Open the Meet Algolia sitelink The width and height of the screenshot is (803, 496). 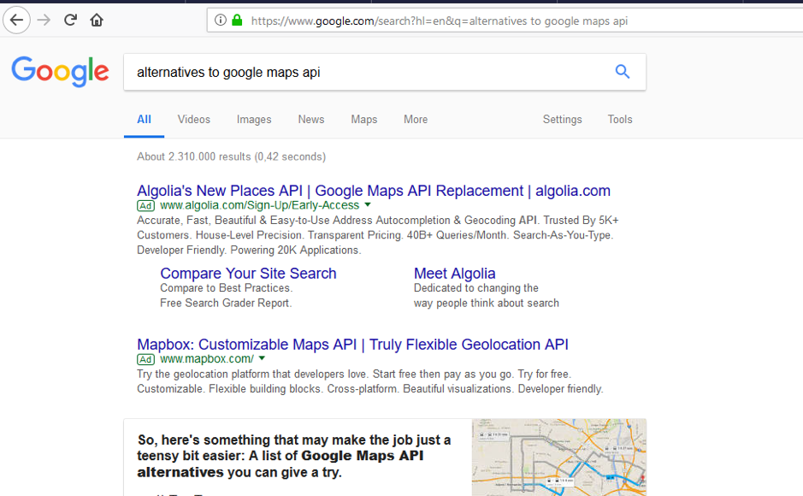pos(455,274)
